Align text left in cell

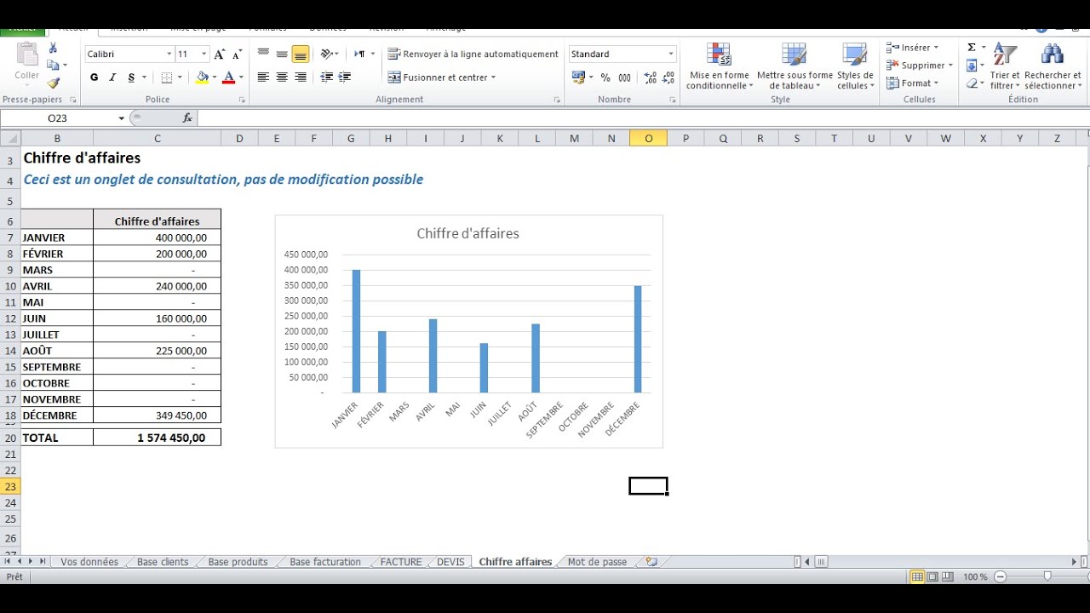263,77
